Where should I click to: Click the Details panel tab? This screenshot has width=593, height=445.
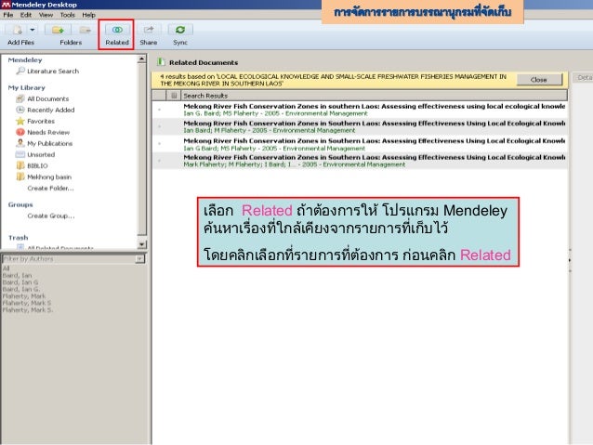click(x=585, y=77)
